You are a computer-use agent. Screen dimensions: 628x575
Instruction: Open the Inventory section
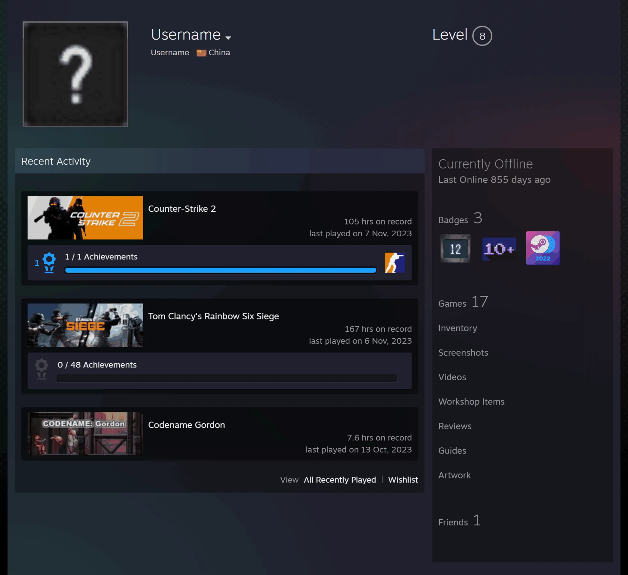coord(458,328)
